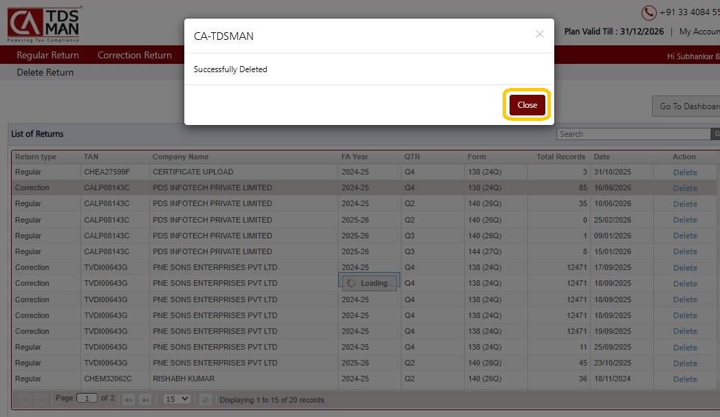Close the Successfully Deleted dialog
The width and height of the screenshot is (720, 417).
tap(527, 105)
